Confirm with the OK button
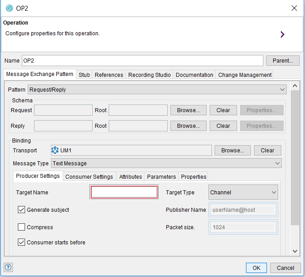This screenshot has height=277, width=305. coord(256,268)
